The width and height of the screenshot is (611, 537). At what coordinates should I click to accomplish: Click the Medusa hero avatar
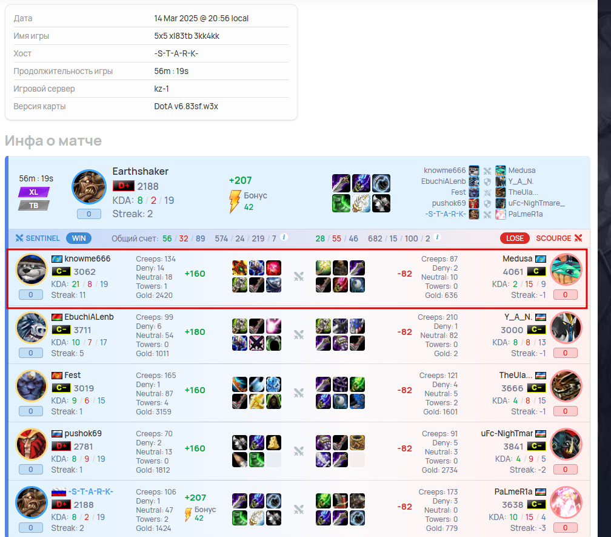(x=566, y=269)
